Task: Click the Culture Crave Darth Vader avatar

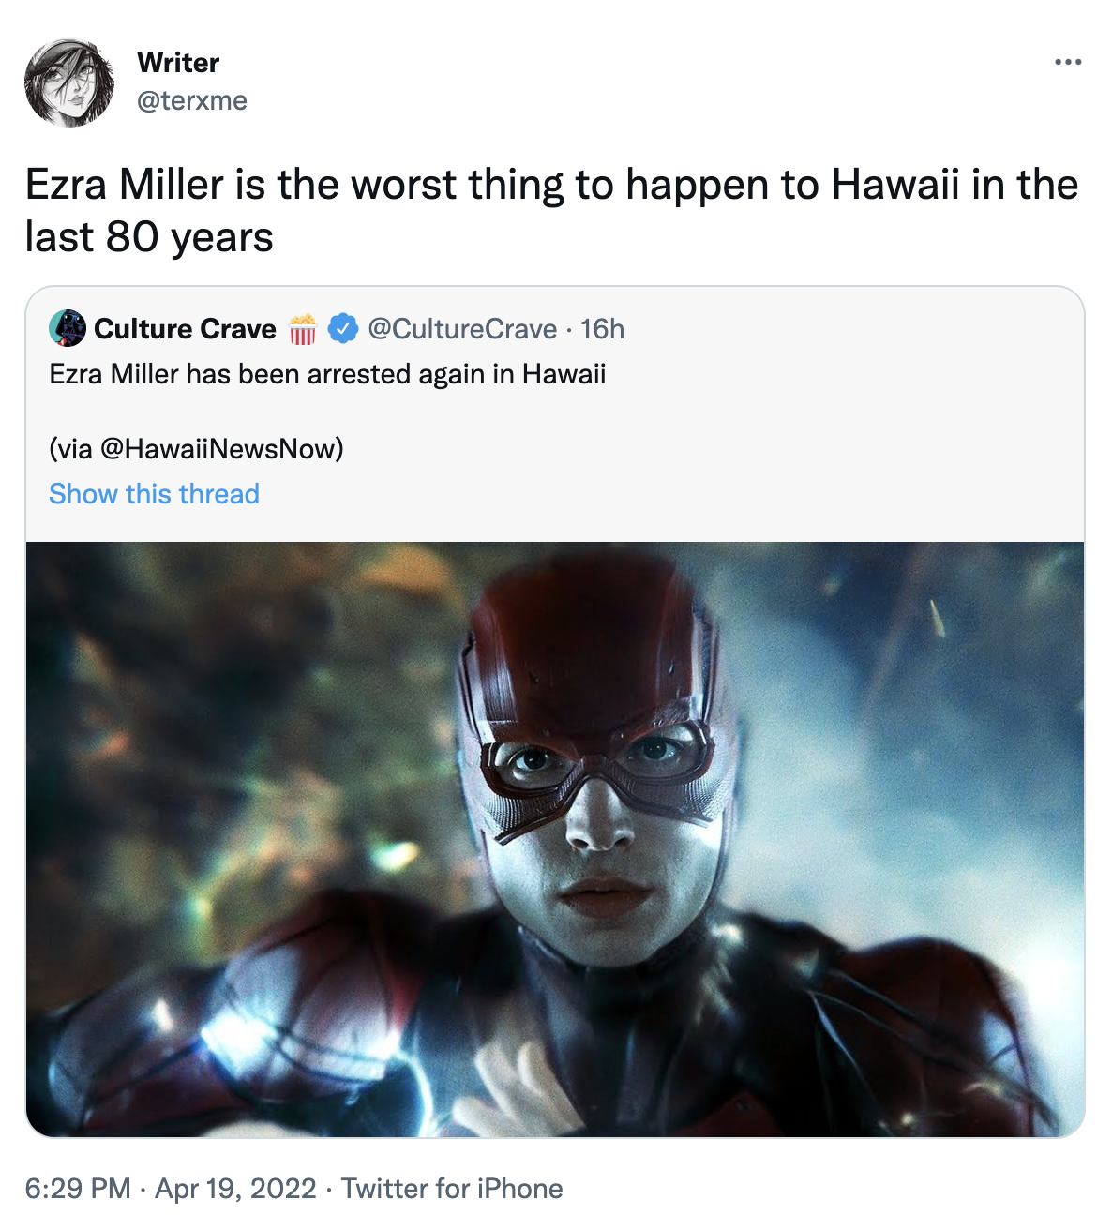Action: tap(66, 329)
